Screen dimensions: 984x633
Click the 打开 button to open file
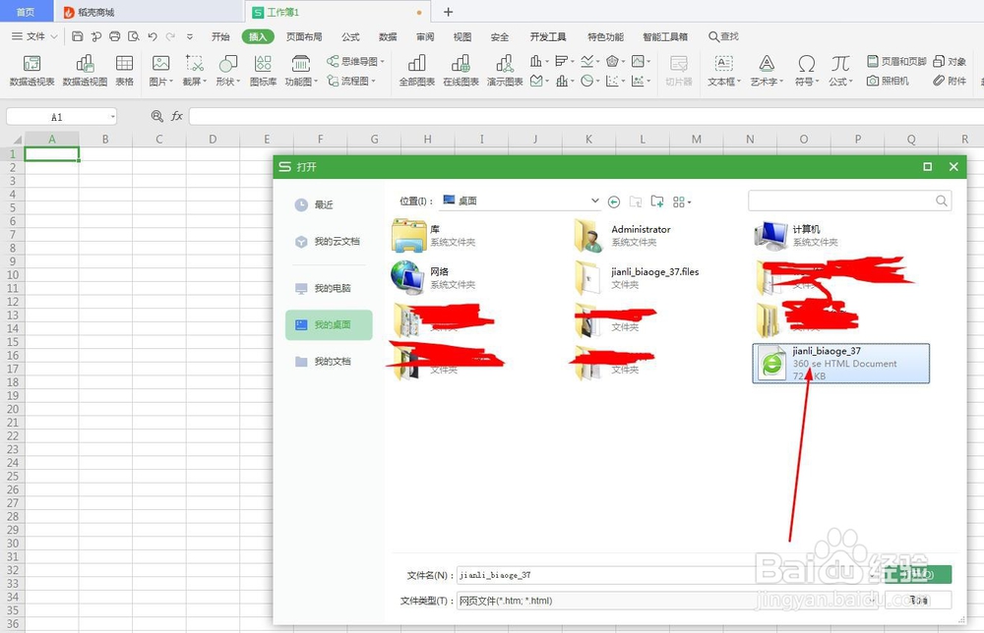click(x=920, y=573)
